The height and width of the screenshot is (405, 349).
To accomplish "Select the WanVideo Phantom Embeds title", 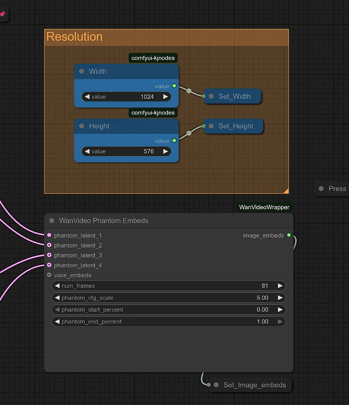I will click(x=104, y=221).
